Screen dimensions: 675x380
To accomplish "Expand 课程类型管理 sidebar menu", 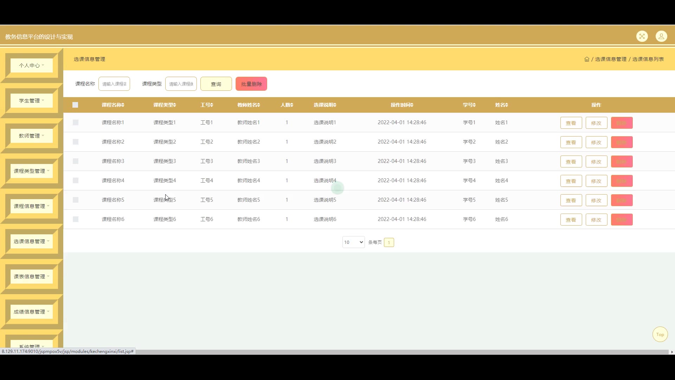I will (32, 171).
